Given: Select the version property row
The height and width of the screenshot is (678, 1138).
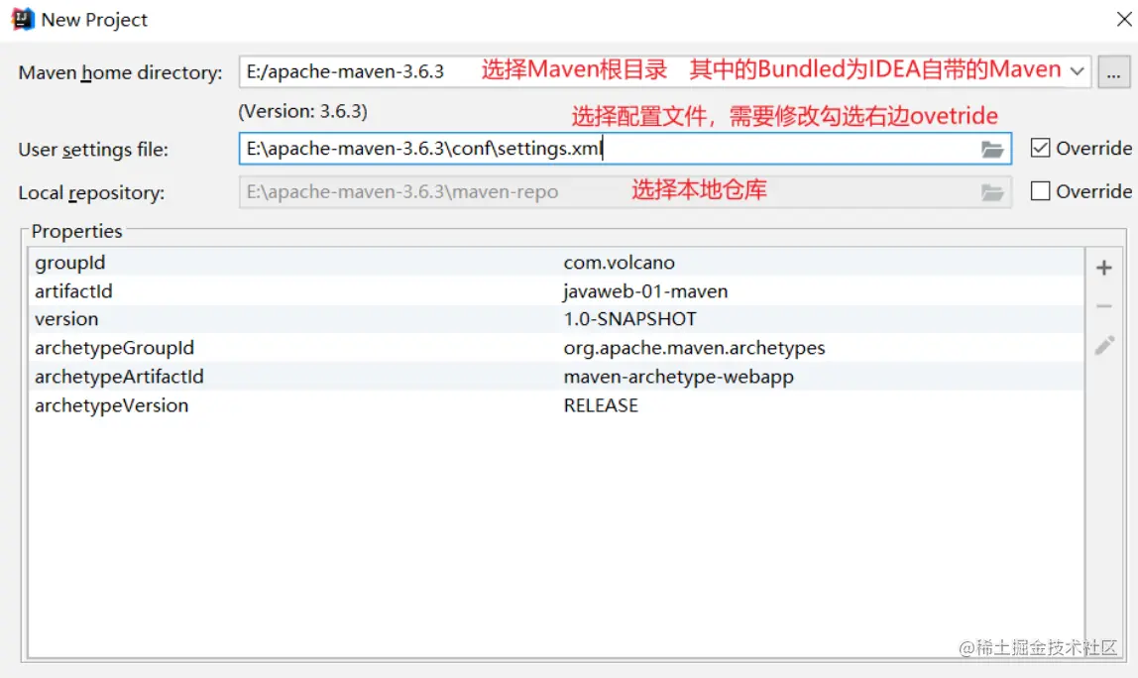Looking at the screenshot, I should [x=556, y=318].
